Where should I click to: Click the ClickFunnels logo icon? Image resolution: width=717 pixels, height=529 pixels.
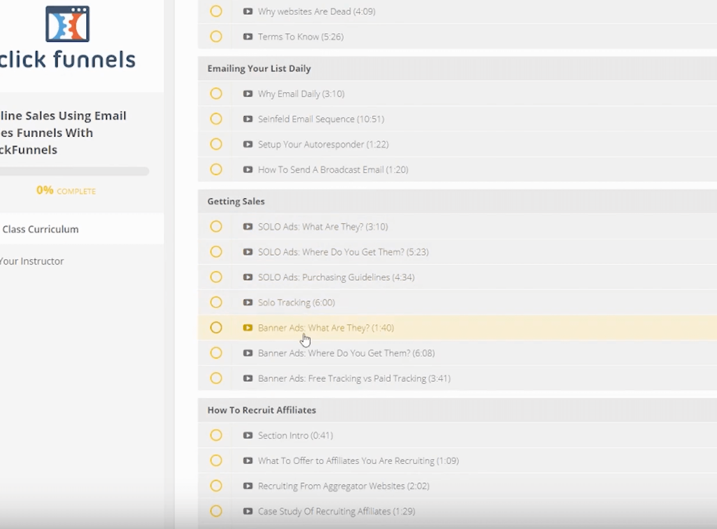tap(67, 24)
